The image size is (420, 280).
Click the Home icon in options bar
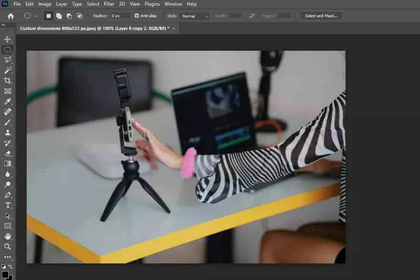(x=10, y=16)
